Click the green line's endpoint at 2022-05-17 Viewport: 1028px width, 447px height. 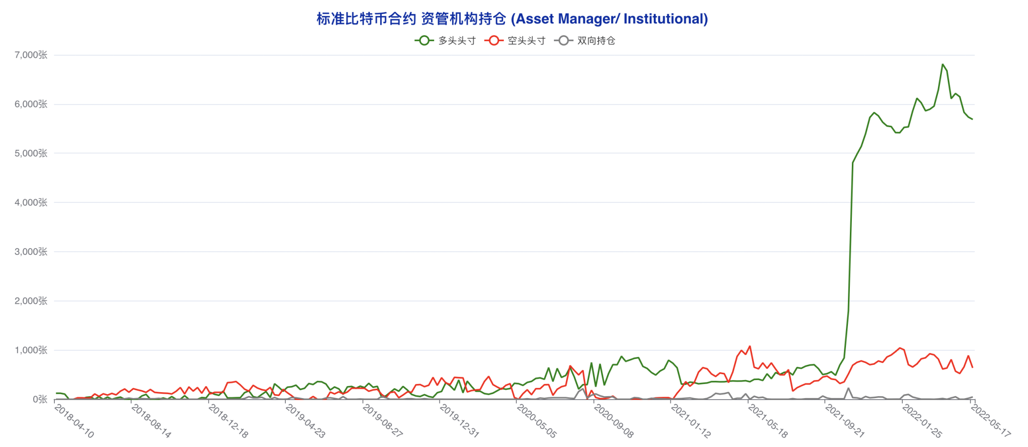(972, 119)
